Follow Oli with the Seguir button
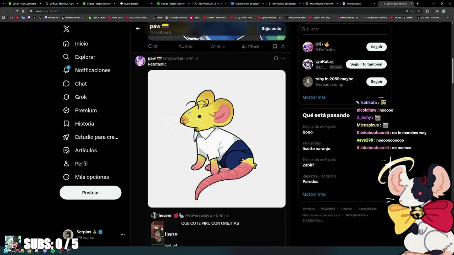454x255 pixels. 376,47
